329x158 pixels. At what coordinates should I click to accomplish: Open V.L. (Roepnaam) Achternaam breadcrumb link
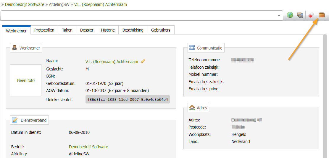pyautogui.click(x=101, y=4)
